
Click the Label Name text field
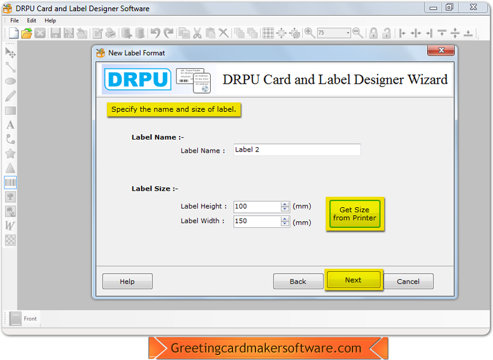297,150
